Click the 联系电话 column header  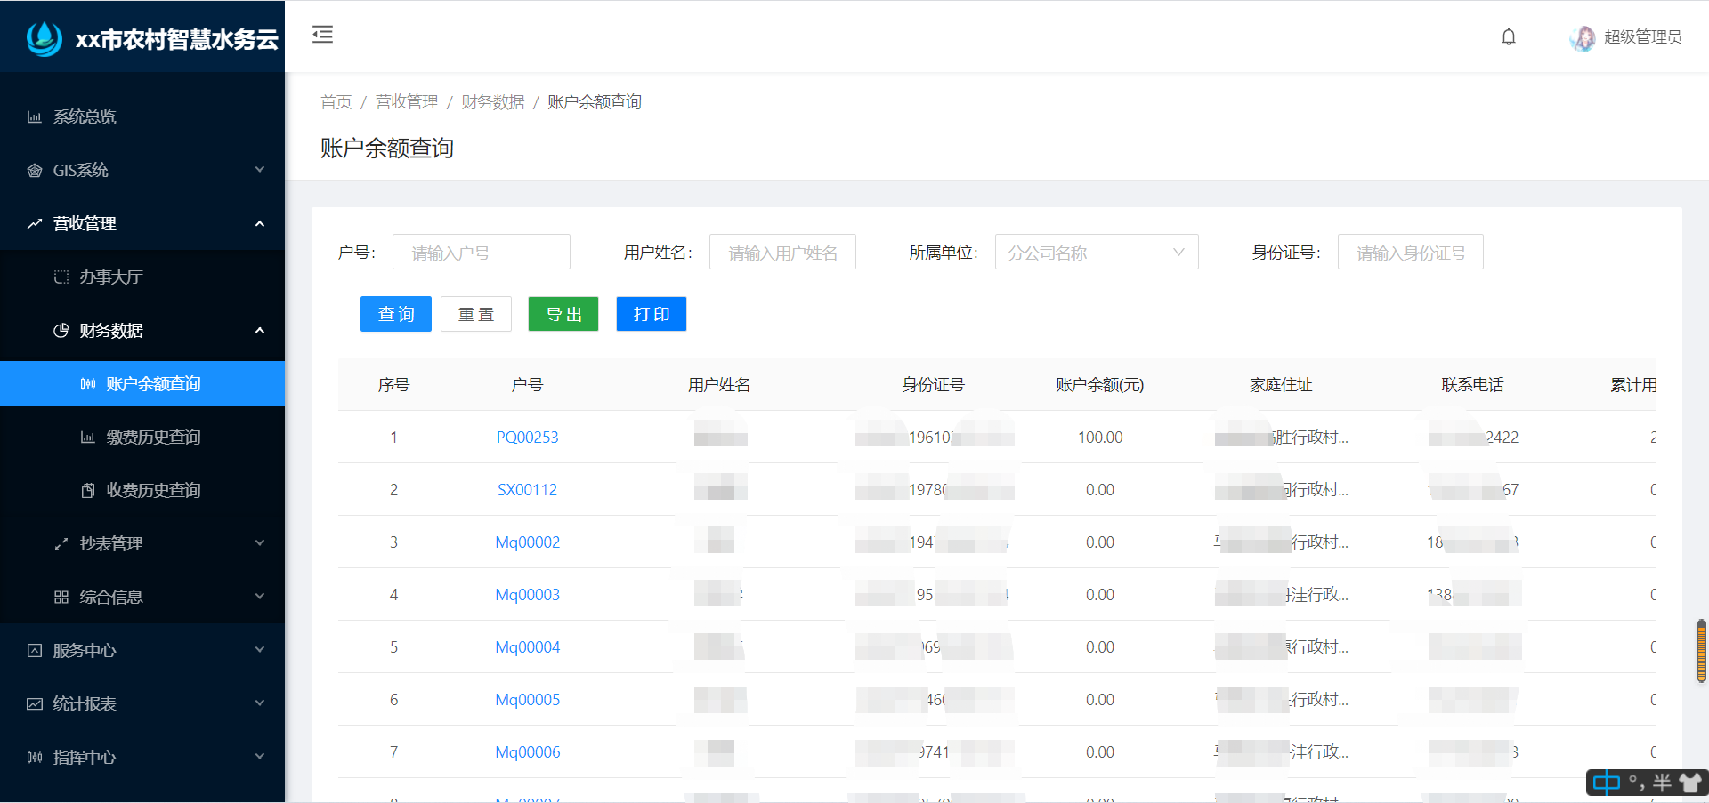1473,385
